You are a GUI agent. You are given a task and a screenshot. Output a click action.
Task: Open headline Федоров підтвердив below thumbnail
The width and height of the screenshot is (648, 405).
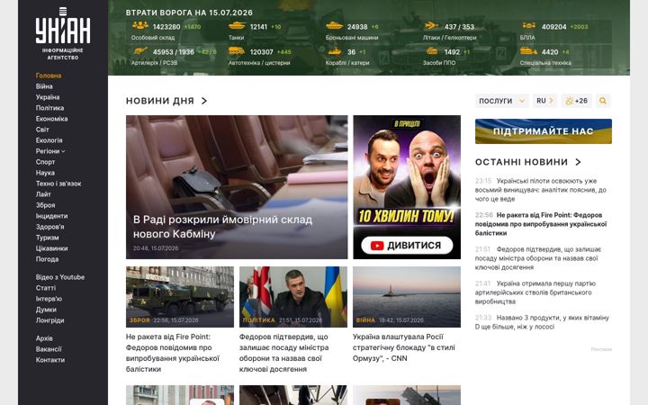(283, 353)
